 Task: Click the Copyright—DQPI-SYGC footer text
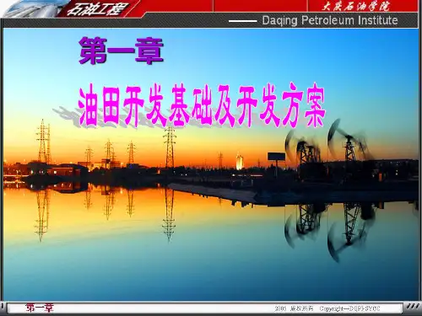349,308
